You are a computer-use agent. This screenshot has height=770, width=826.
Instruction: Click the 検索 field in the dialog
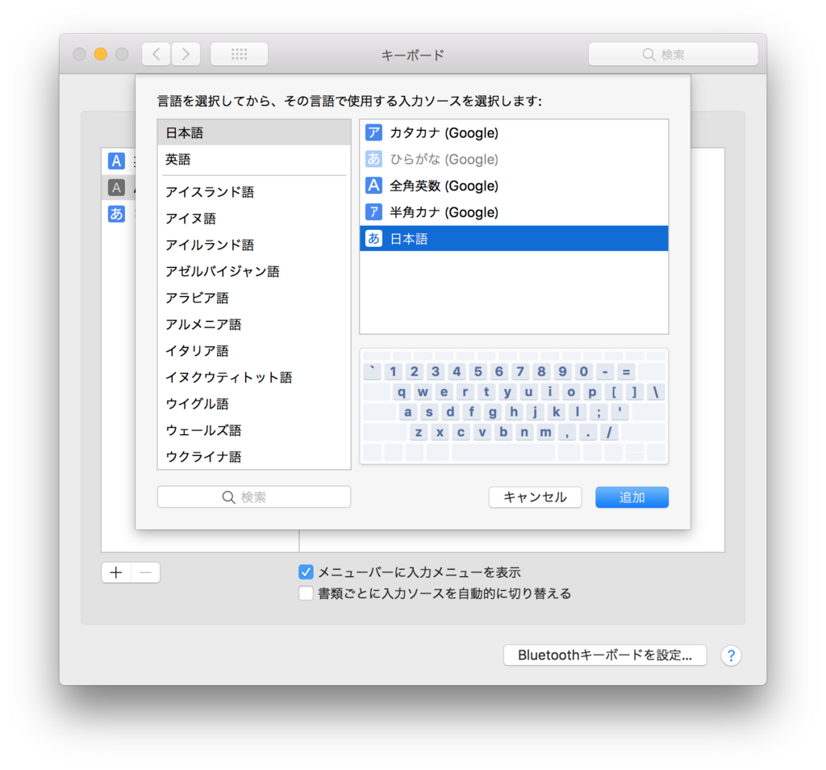tap(253, 497)
